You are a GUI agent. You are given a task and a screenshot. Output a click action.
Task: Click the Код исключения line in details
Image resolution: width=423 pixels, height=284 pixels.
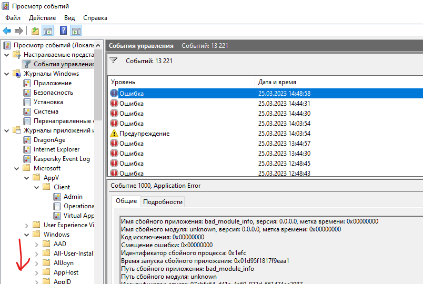163,237
